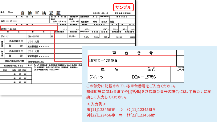The height and width of the screenshot is (122, 217).
Task: Select the 型式 column header in enlarged view
Action: 151,69
